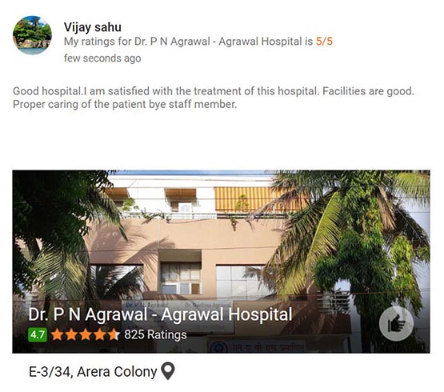Image resolution: width=444 pixels, height=392 pixels.
Task: Click the second orange rating star
Action: coord(71,334)
